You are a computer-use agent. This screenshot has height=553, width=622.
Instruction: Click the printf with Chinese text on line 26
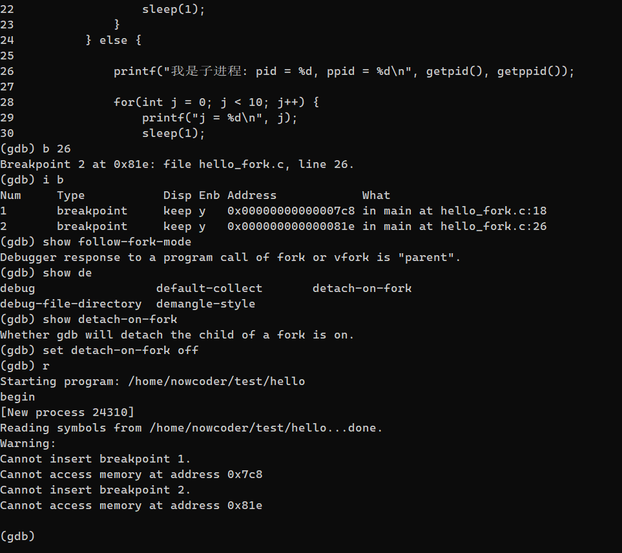(x=344, y=72)
